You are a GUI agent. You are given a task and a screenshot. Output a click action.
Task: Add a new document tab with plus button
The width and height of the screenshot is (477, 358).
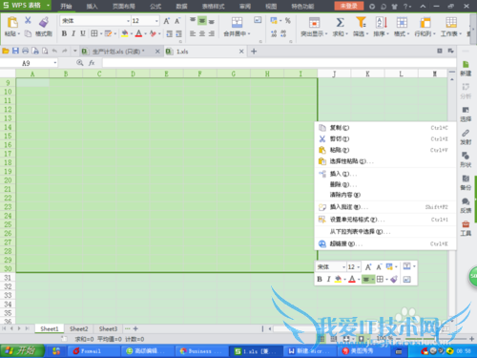[254, 52]
